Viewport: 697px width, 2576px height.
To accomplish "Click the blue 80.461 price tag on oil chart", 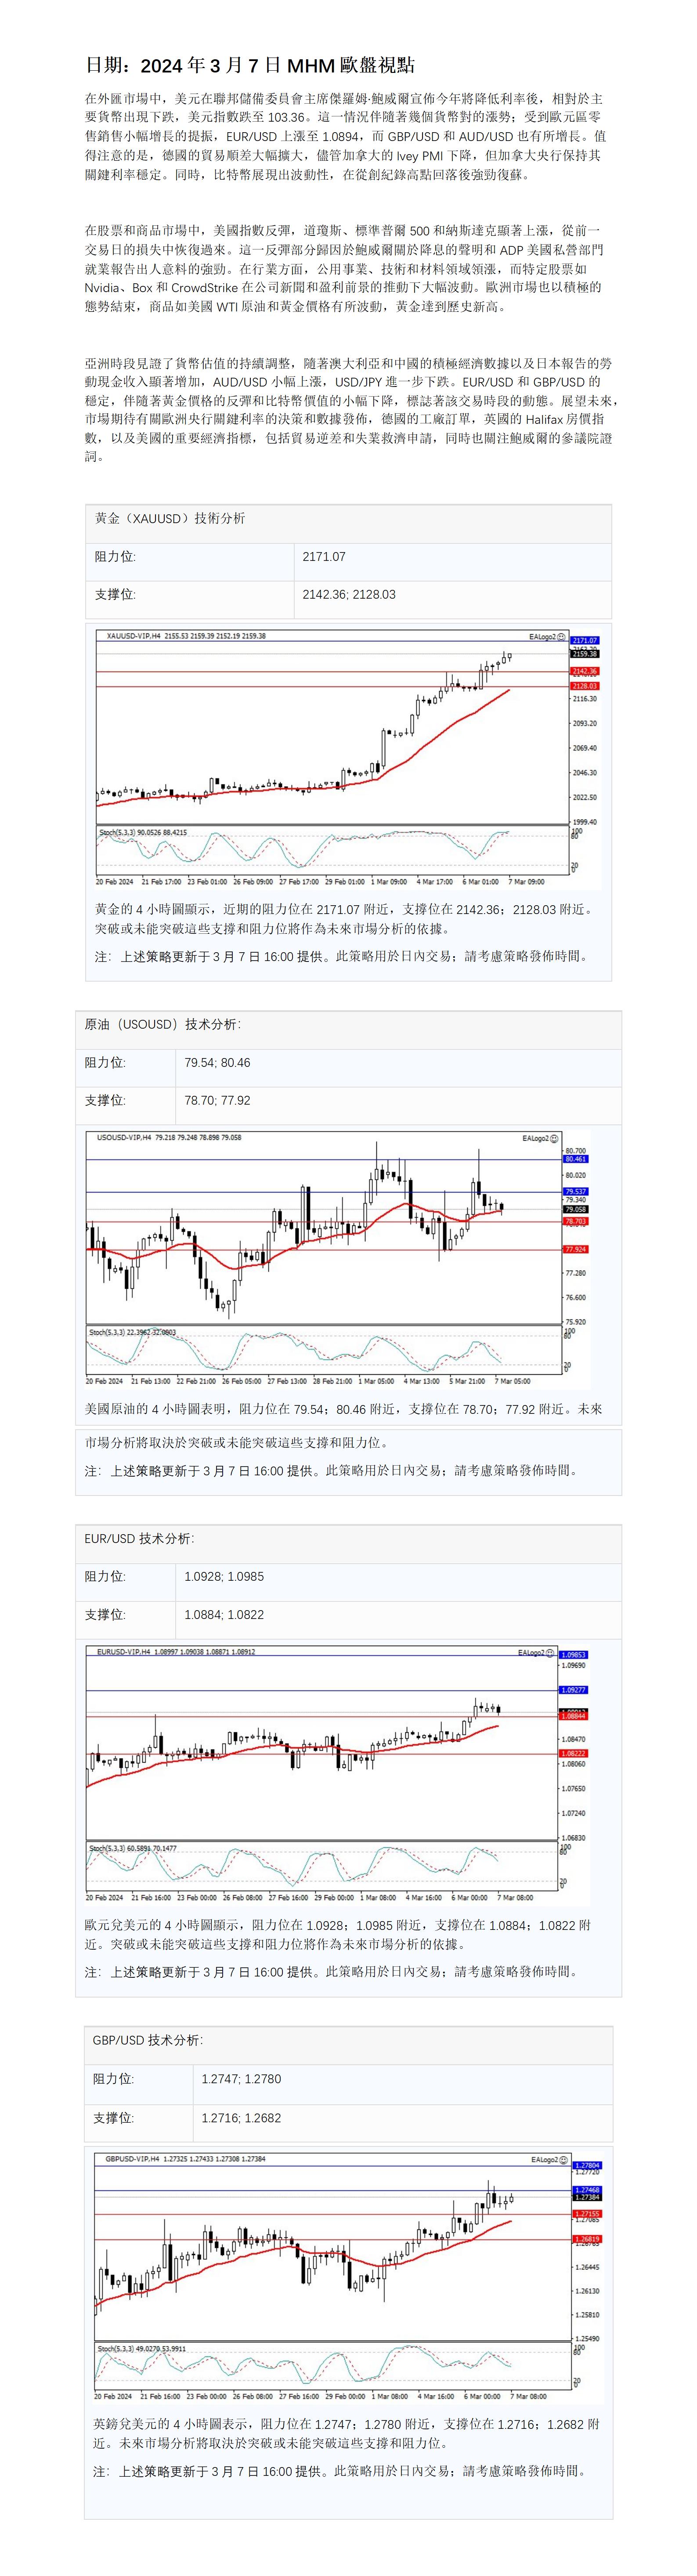I will (x=576, y=1159).
